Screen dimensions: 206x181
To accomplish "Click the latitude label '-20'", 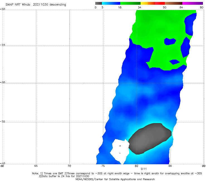I will pos(3,9).
